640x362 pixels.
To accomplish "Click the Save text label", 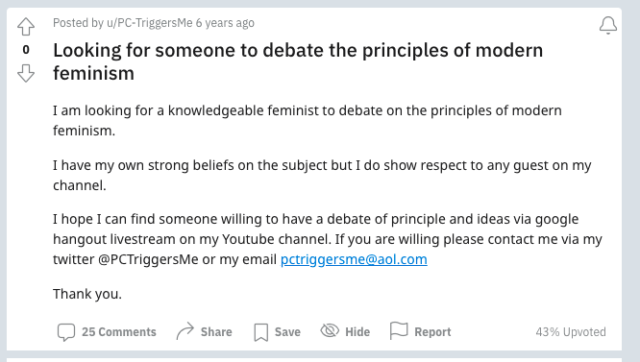I will tap(287, 332).
